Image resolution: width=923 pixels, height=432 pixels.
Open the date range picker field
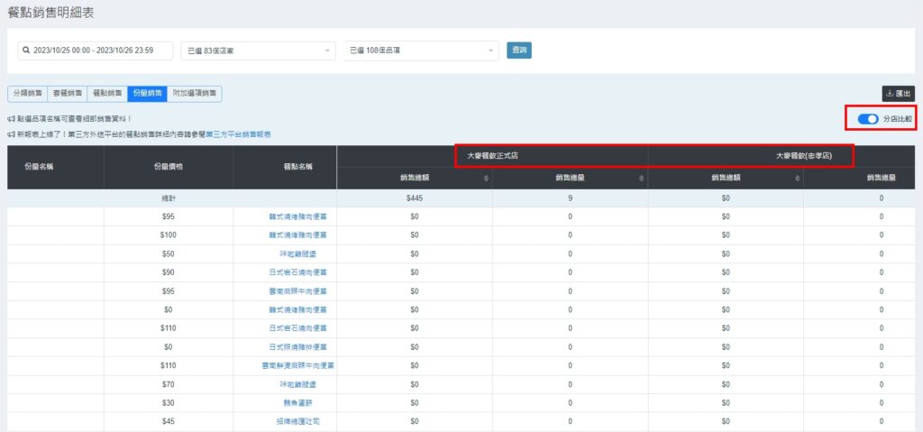tap(96, 51)
